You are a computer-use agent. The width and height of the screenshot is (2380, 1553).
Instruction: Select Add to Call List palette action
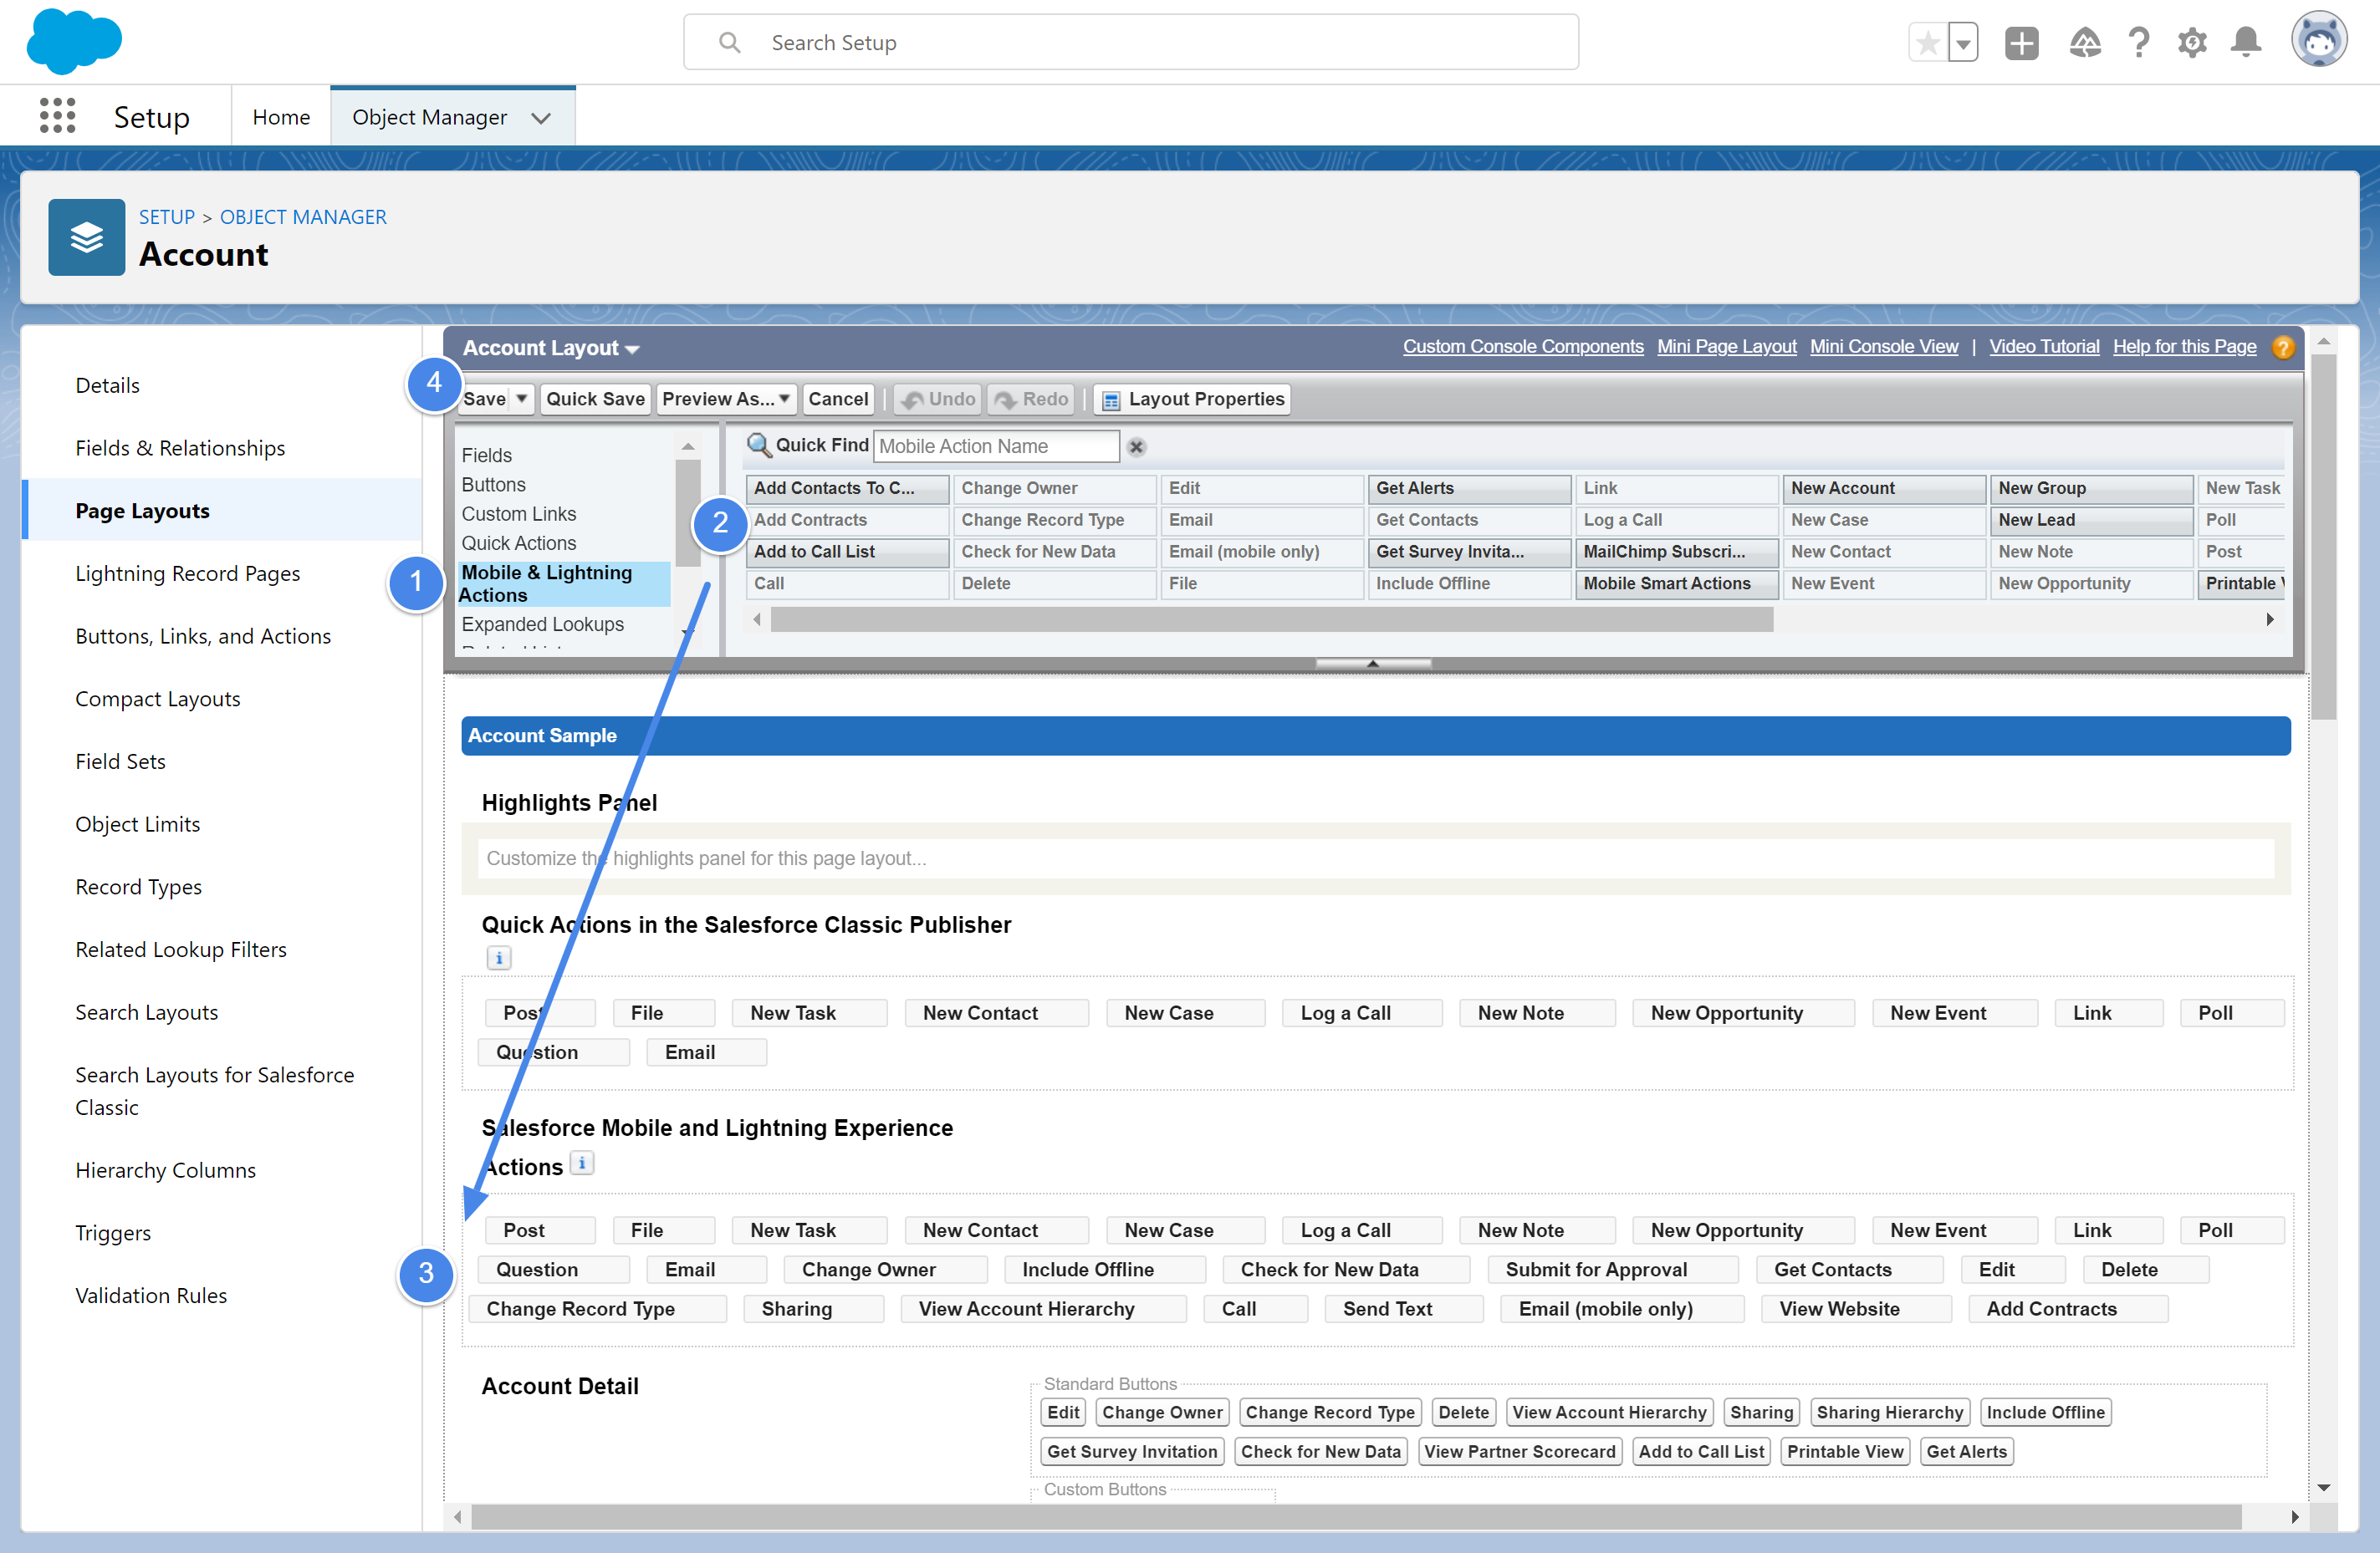point(847,552)
